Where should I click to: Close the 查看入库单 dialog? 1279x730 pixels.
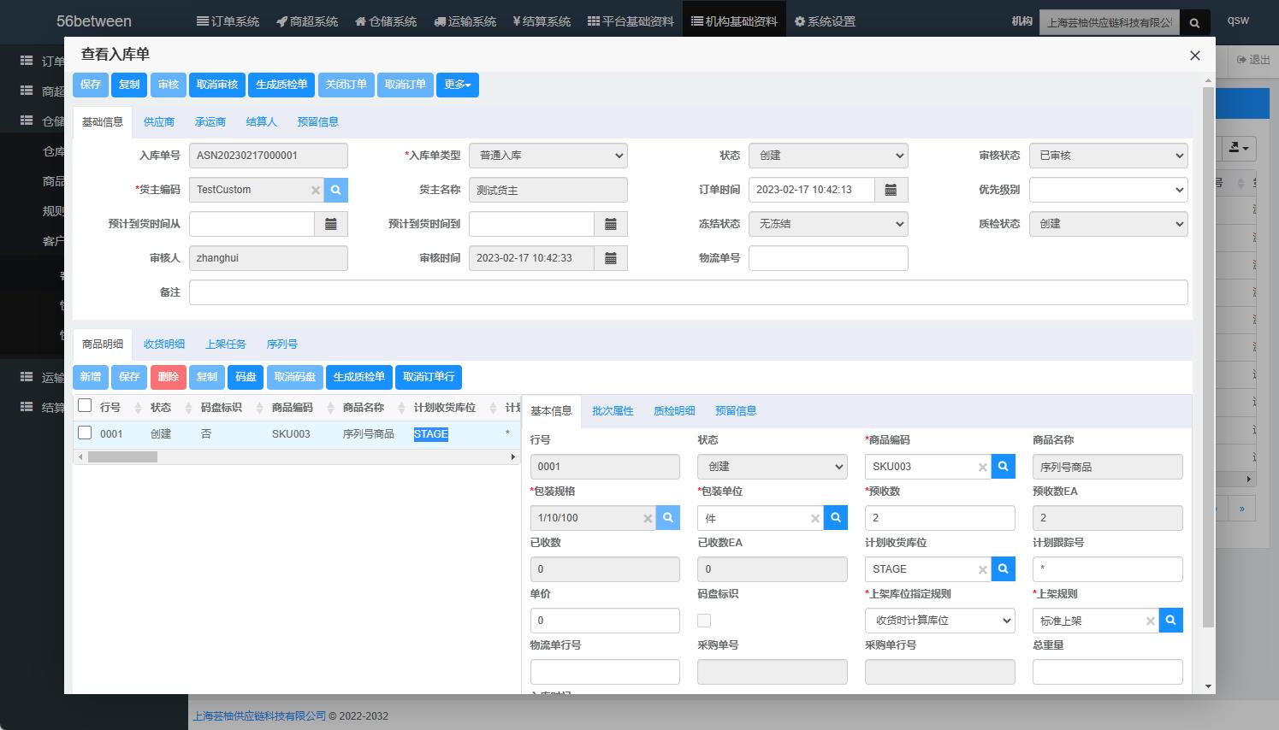1195,56
